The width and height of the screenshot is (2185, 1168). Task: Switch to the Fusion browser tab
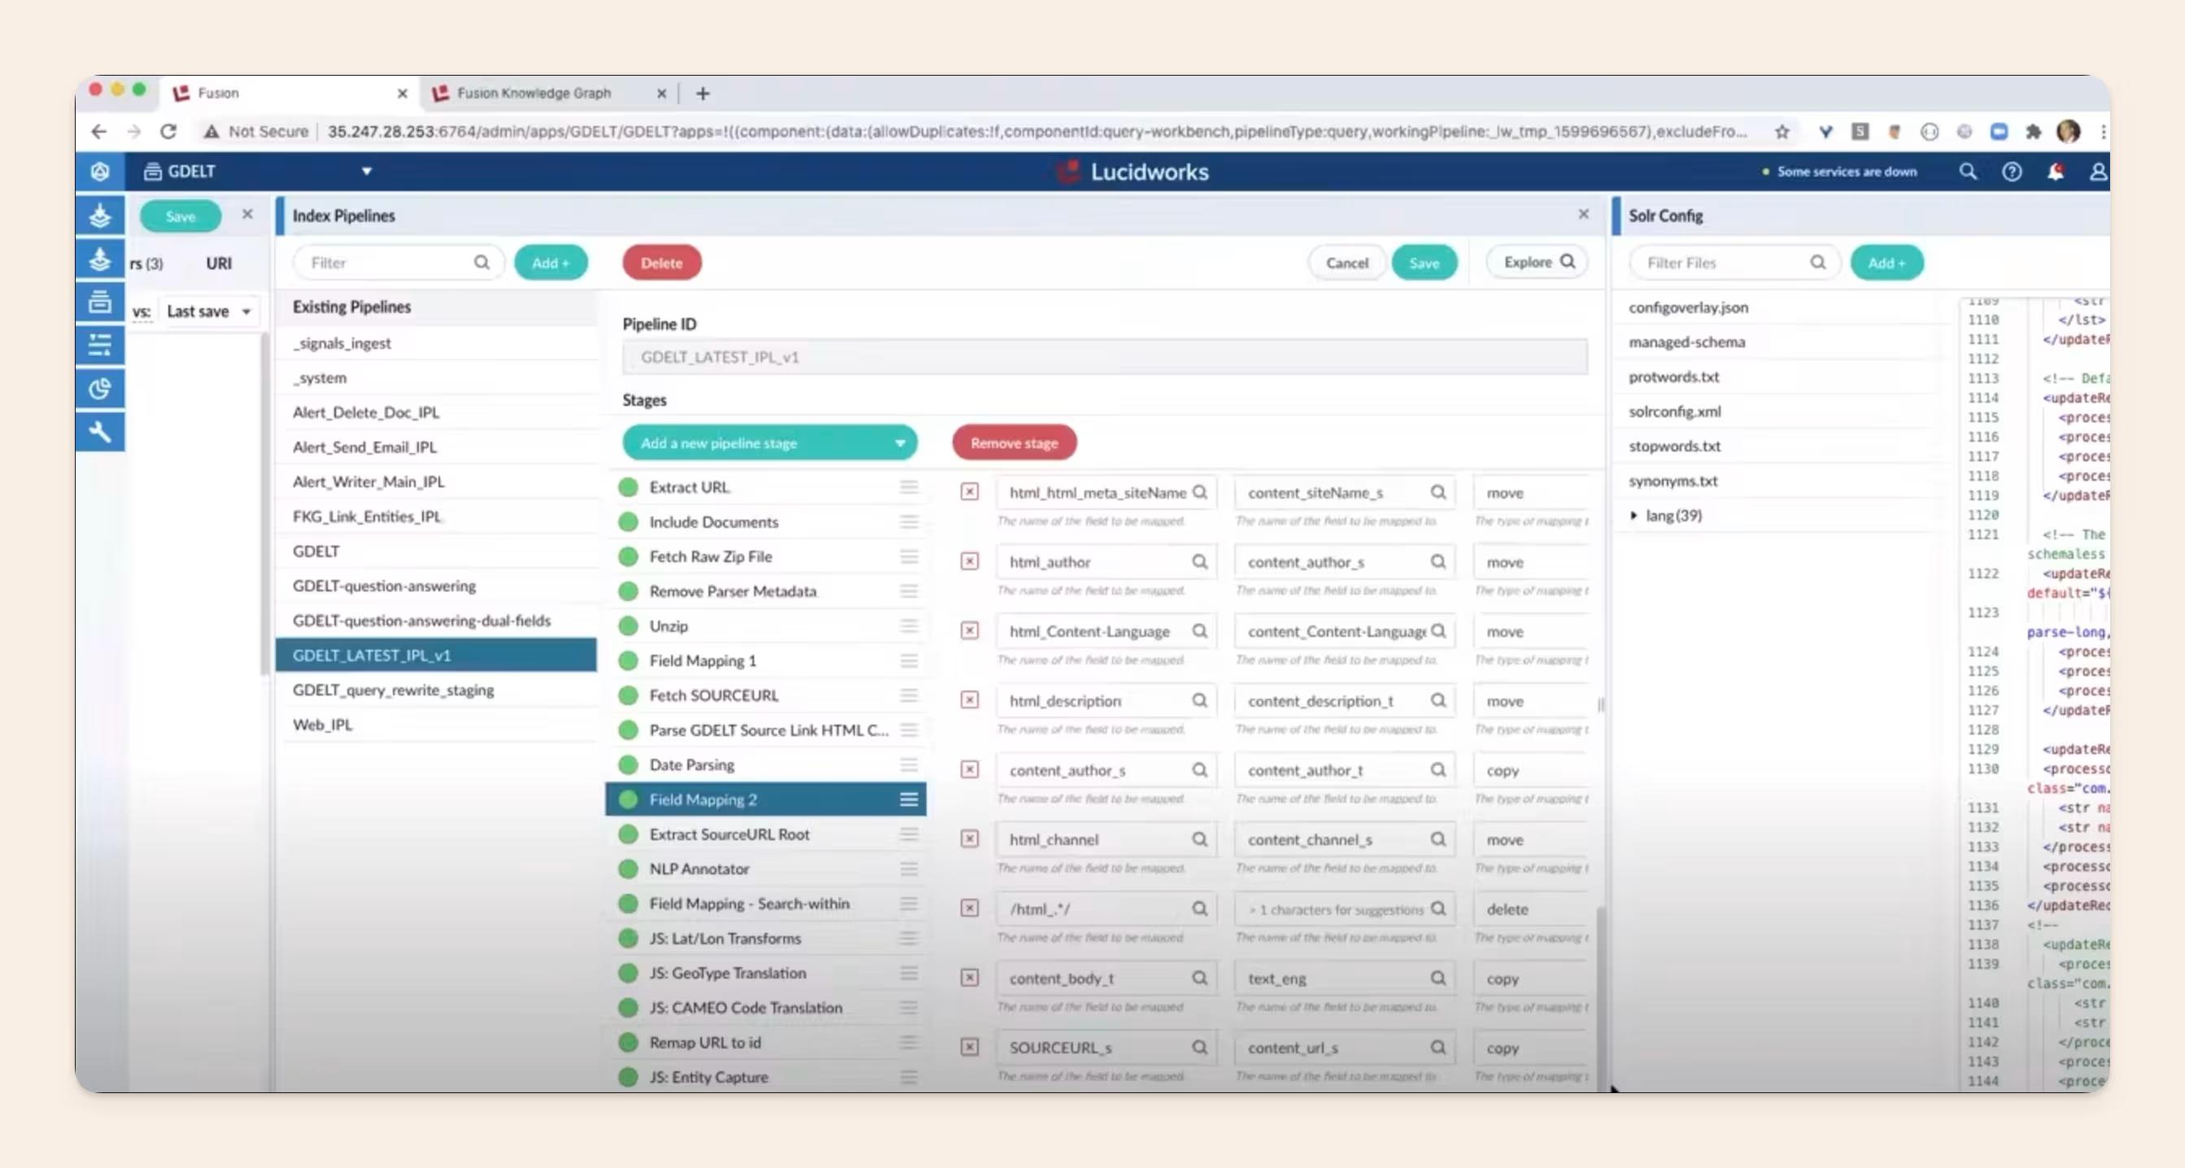[289, 94]
